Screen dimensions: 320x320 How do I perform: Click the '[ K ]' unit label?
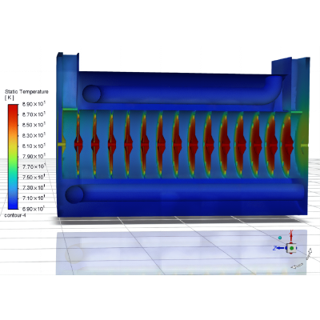(10, 98)
